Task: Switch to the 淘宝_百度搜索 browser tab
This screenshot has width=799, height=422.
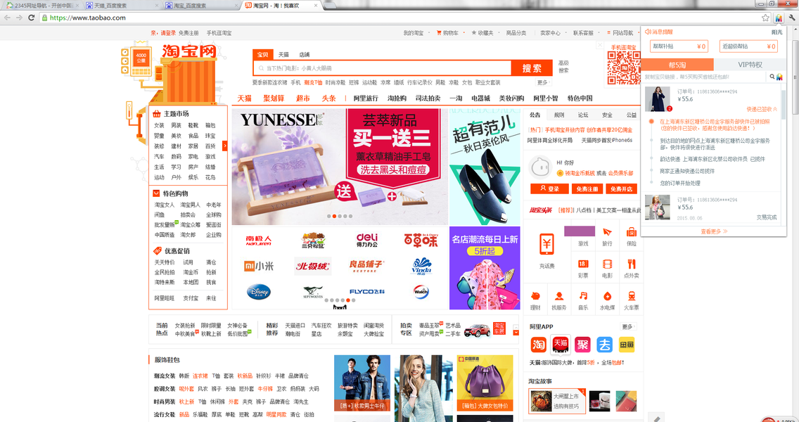Action: (201, 6)
